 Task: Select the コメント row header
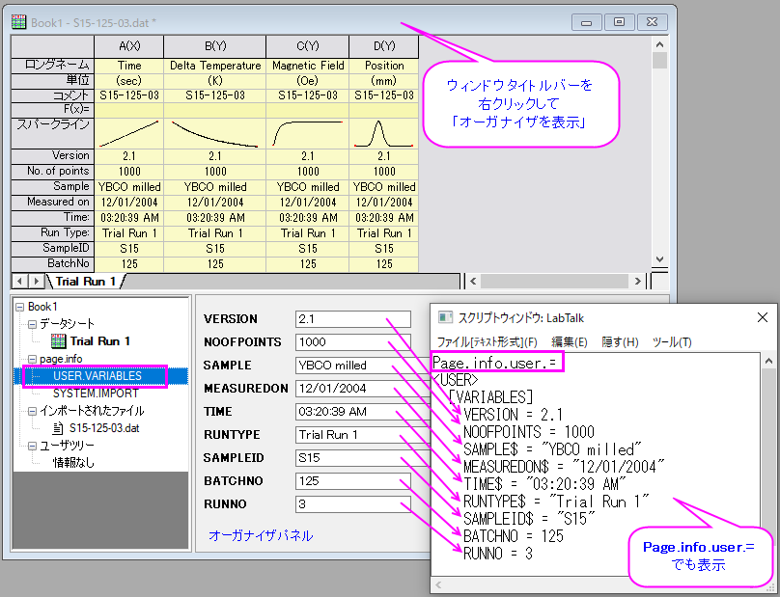click(x=52, y=95)
